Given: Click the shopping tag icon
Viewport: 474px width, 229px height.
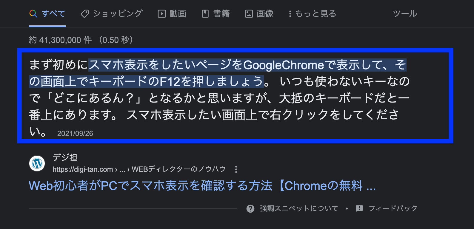Looking at the screenshot, I should (x=85, y=14).
